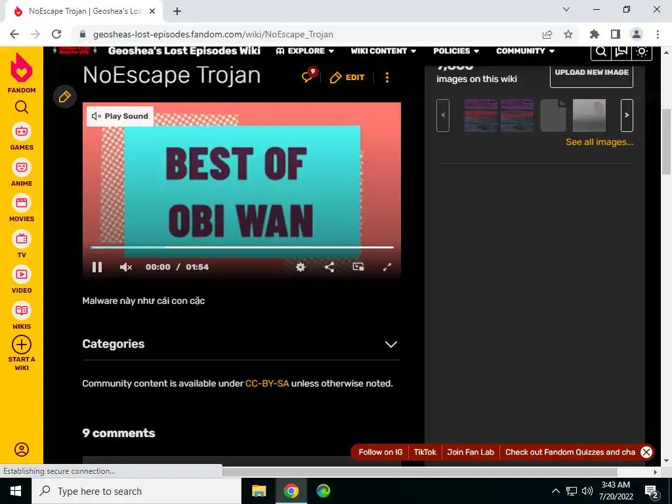Open the user profile icon in the sidebar
The image size is (672, 504).
(x=22, y=450)
